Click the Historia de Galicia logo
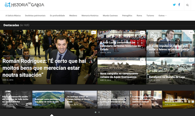This screenshot has height=116, width=195. pyautogui.click(x=24, y=5)
